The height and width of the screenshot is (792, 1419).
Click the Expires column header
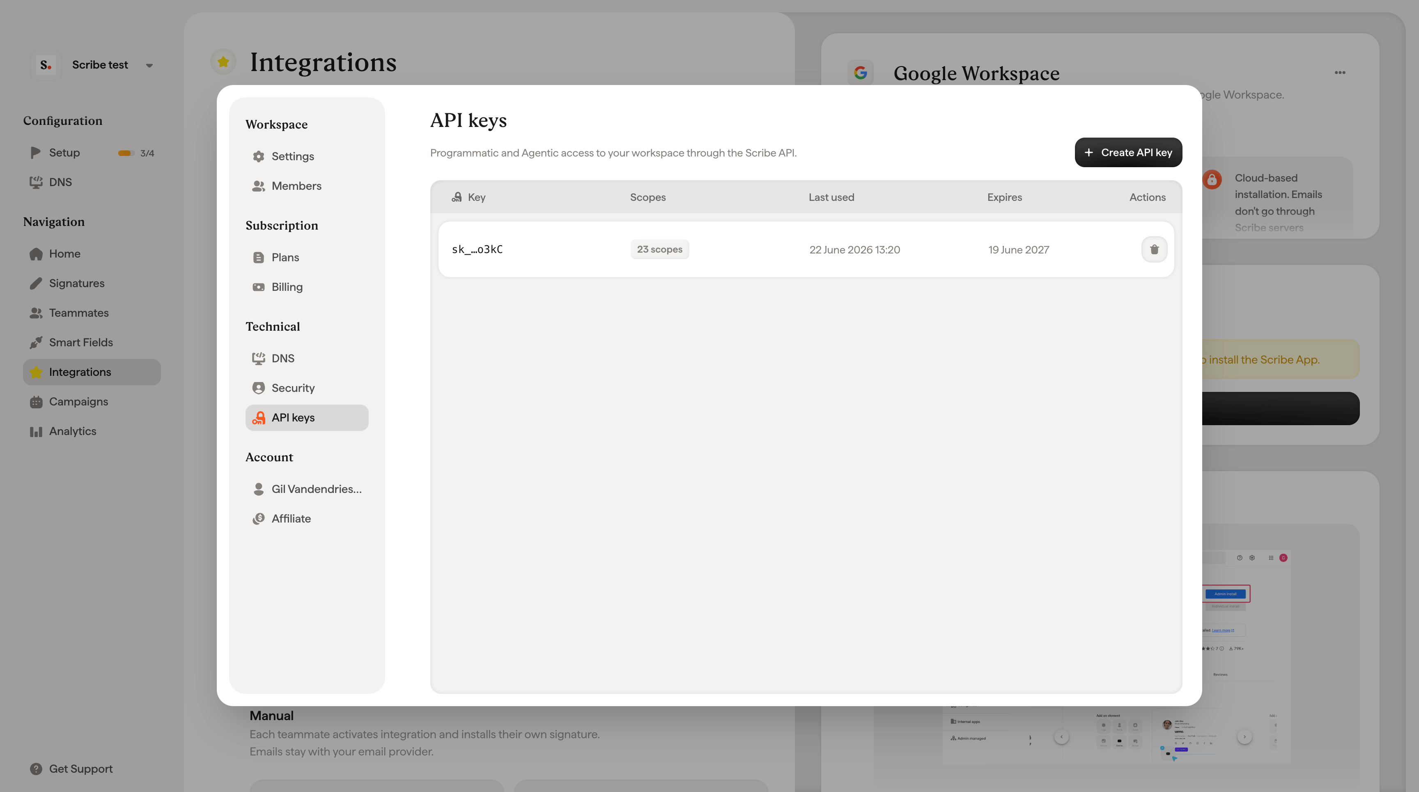pyautogui.click(x=1004, y=197)
